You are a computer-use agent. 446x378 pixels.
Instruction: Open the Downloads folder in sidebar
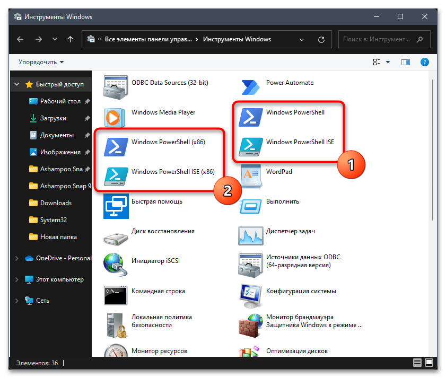pyautogui.click(x=50, y=203)
